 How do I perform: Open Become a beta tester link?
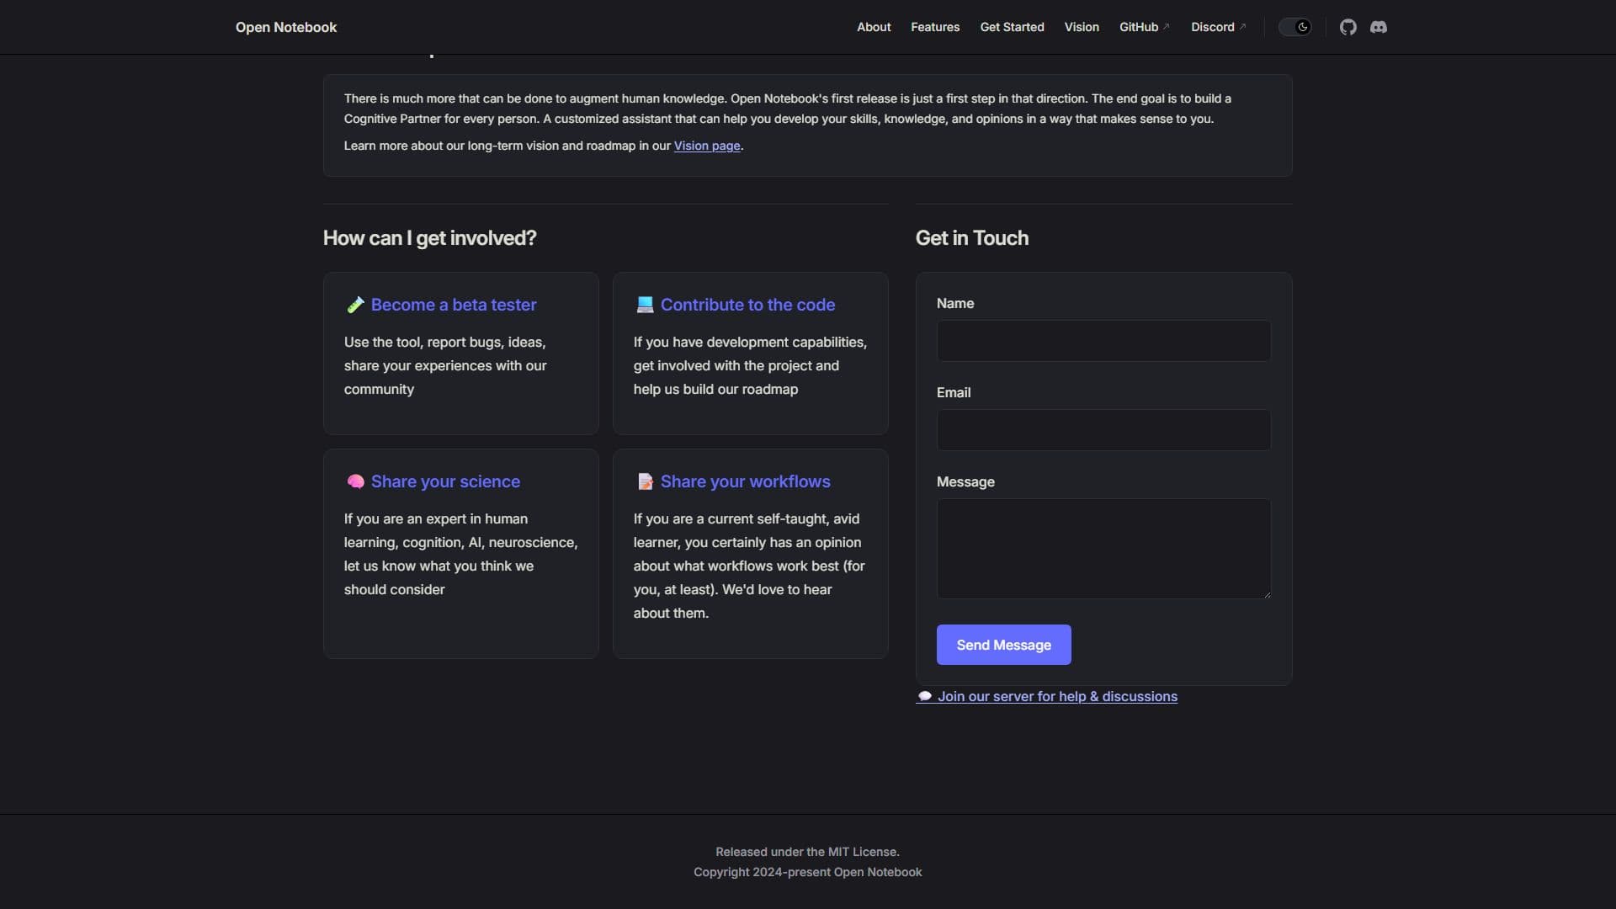click(454, 305)
